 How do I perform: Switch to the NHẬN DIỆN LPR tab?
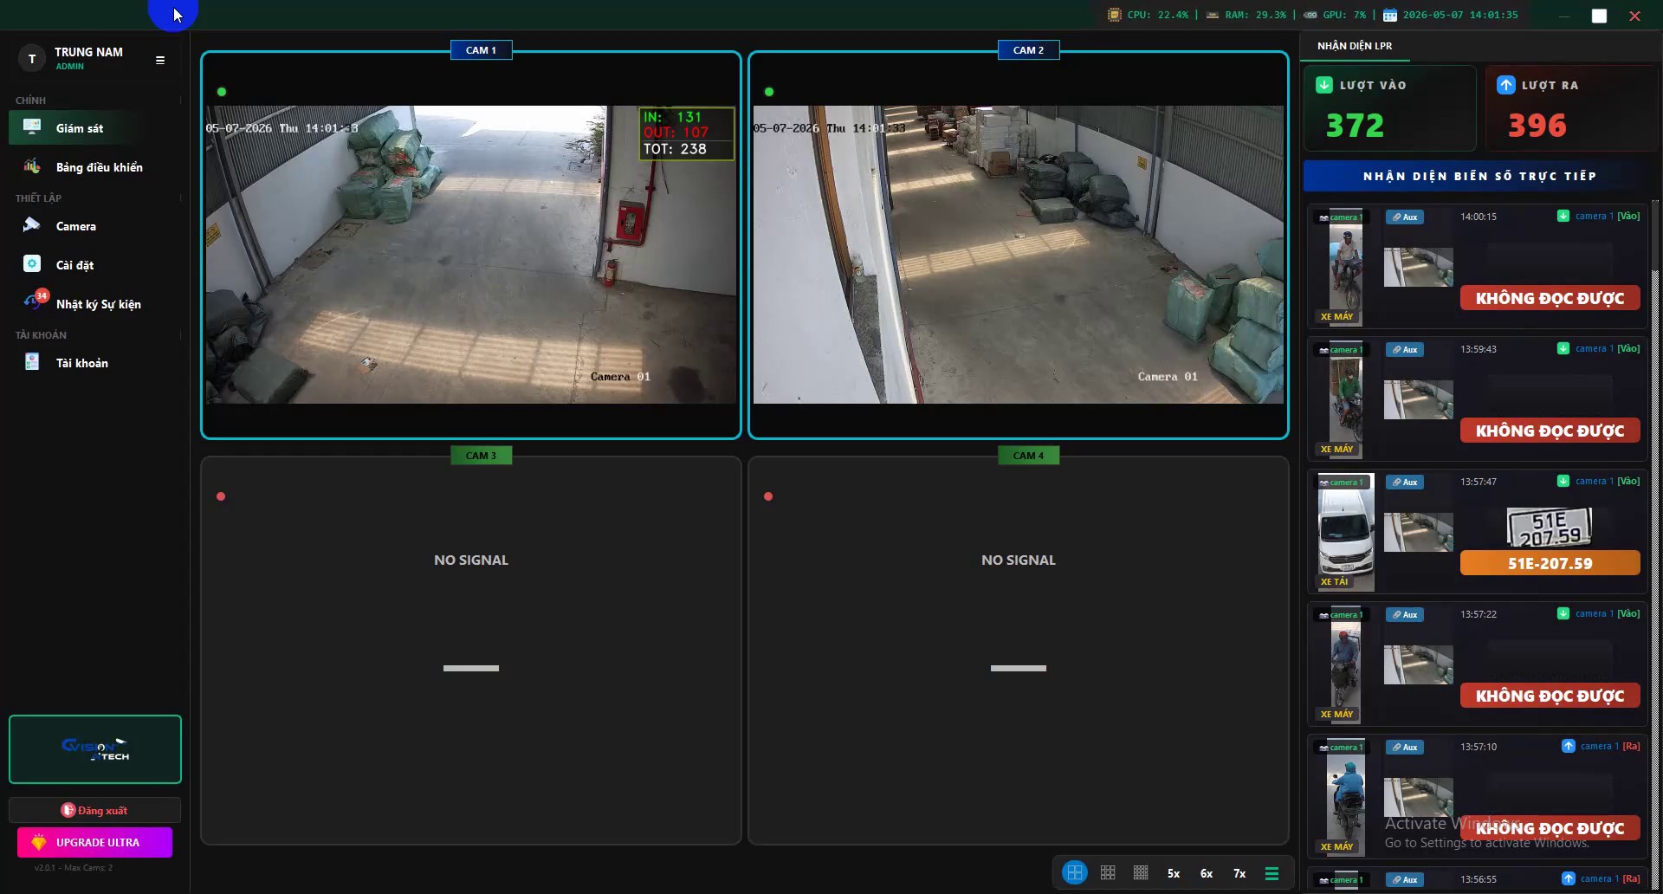(1355, 46)
